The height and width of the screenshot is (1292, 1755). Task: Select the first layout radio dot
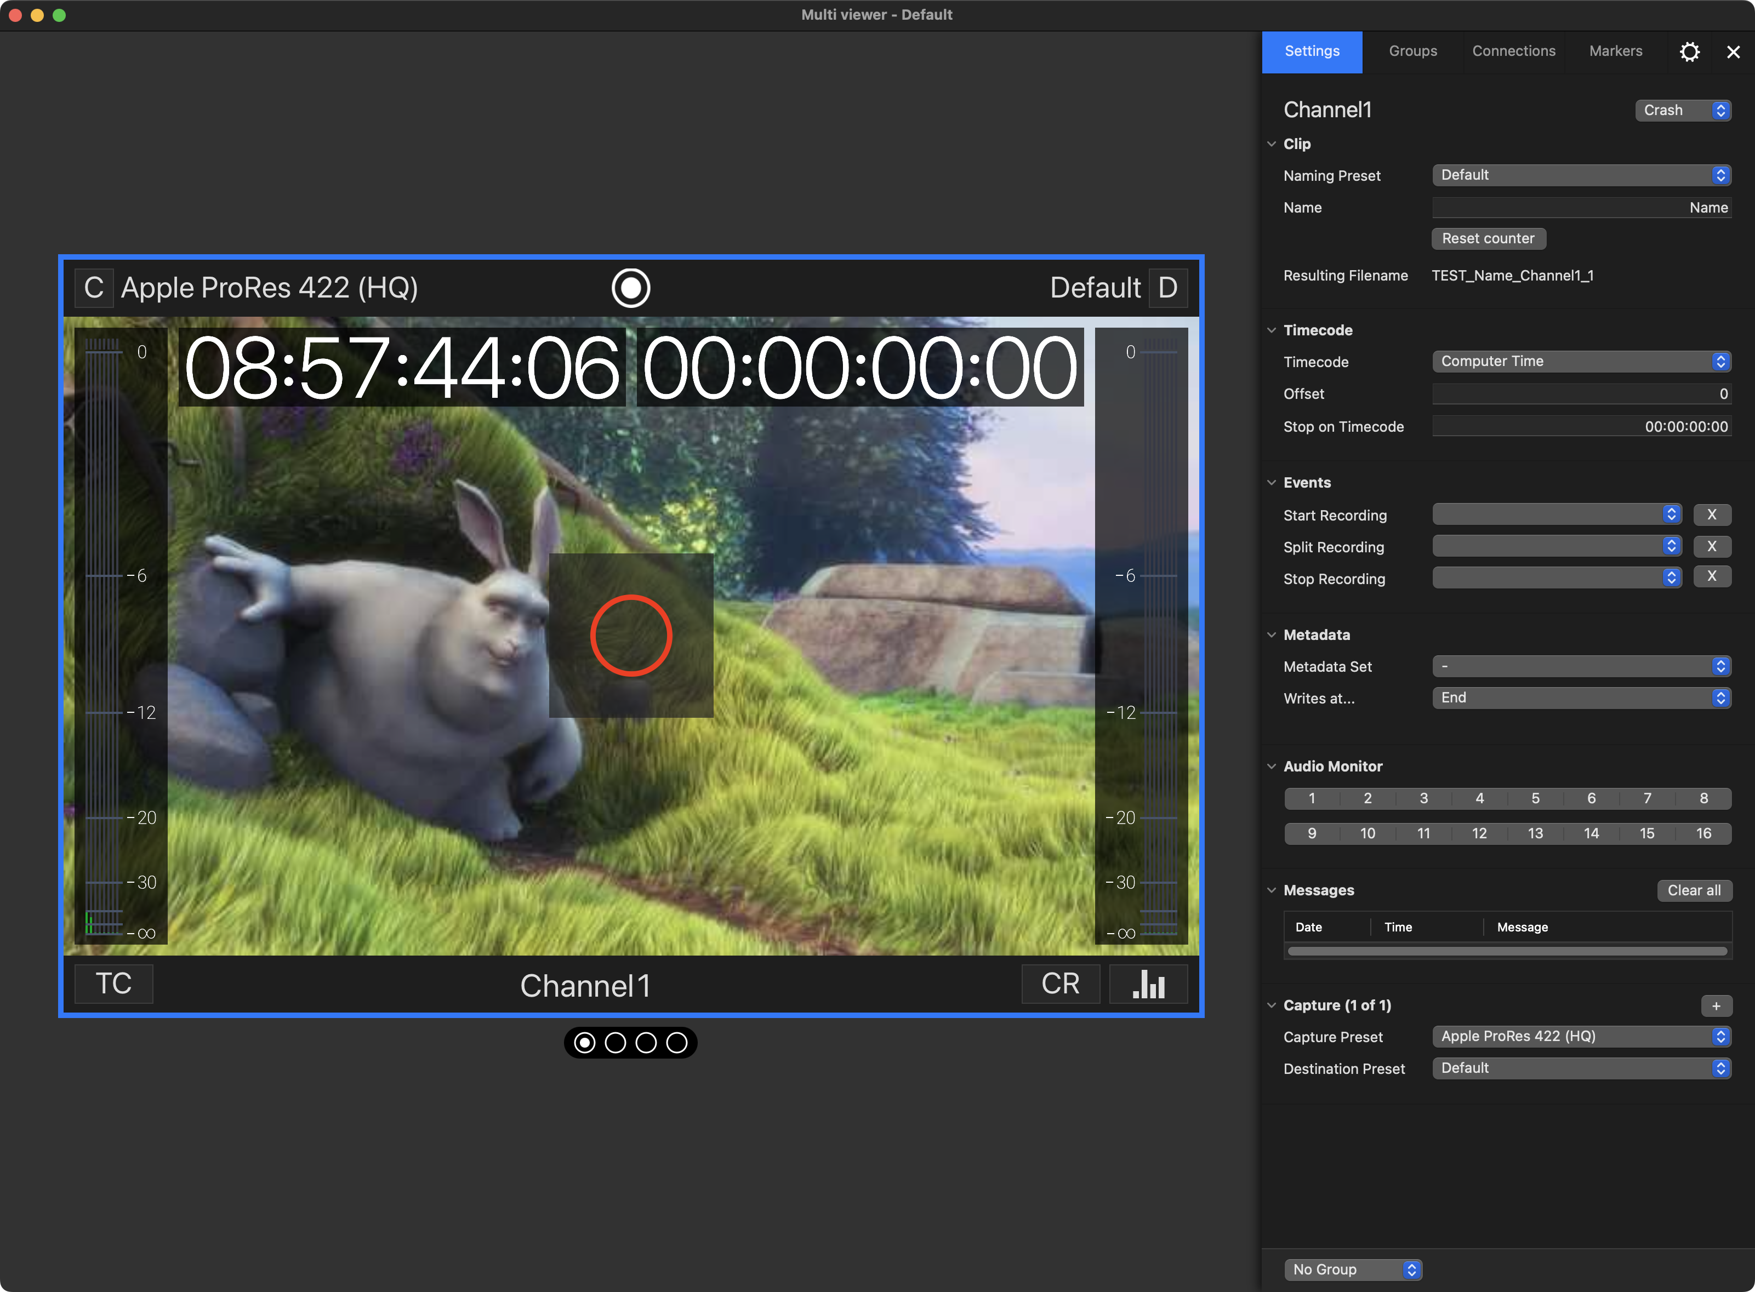pyautogui.click(x=584, y=1043)
